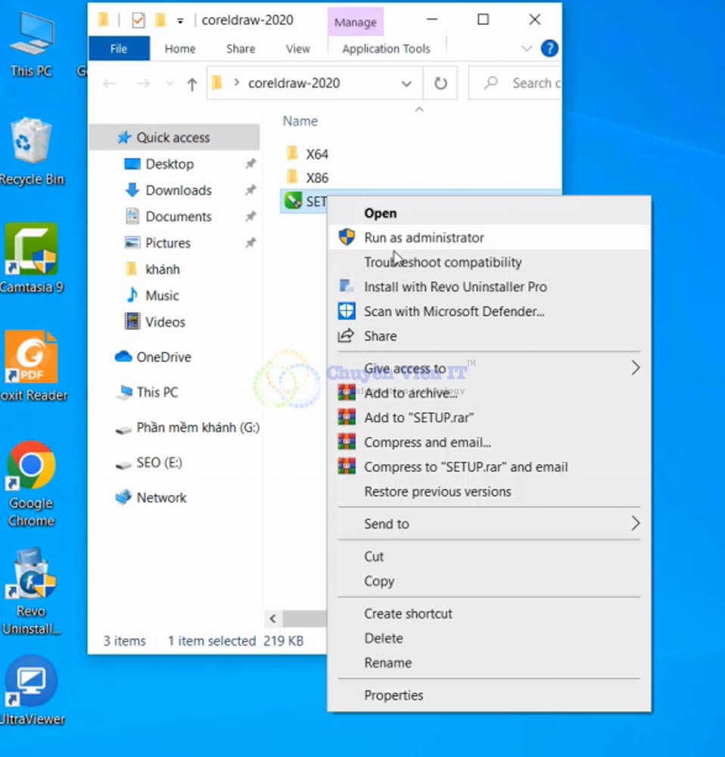The image size is (725, 757).
Task: Click the Foxit Reader desktop icon
Action: point(30,357)
